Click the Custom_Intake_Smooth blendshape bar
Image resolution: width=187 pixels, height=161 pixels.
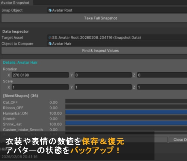(x=126, y=128)
